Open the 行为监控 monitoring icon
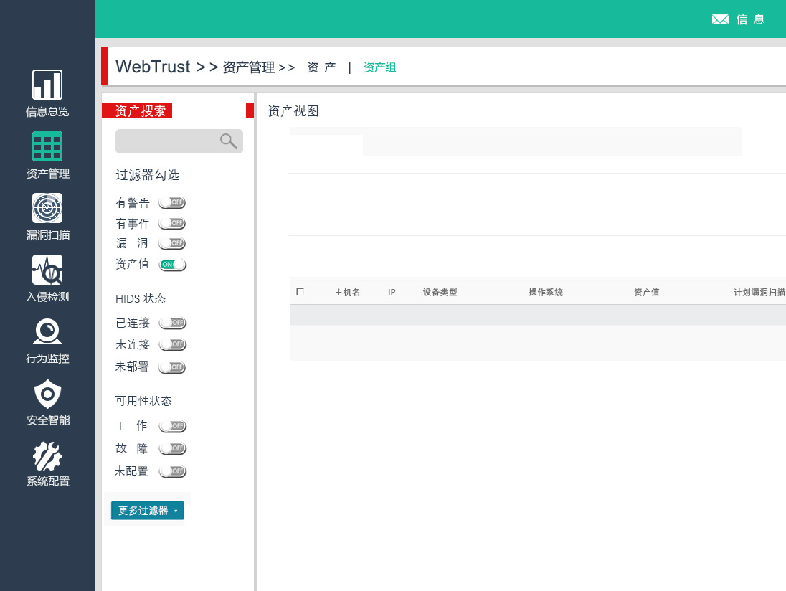The width and height of the screenshot is (786, 591). click(x=47, y=332)
